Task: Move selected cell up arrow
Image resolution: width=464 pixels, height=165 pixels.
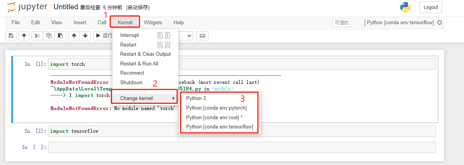Action: [x=74, y=36]
